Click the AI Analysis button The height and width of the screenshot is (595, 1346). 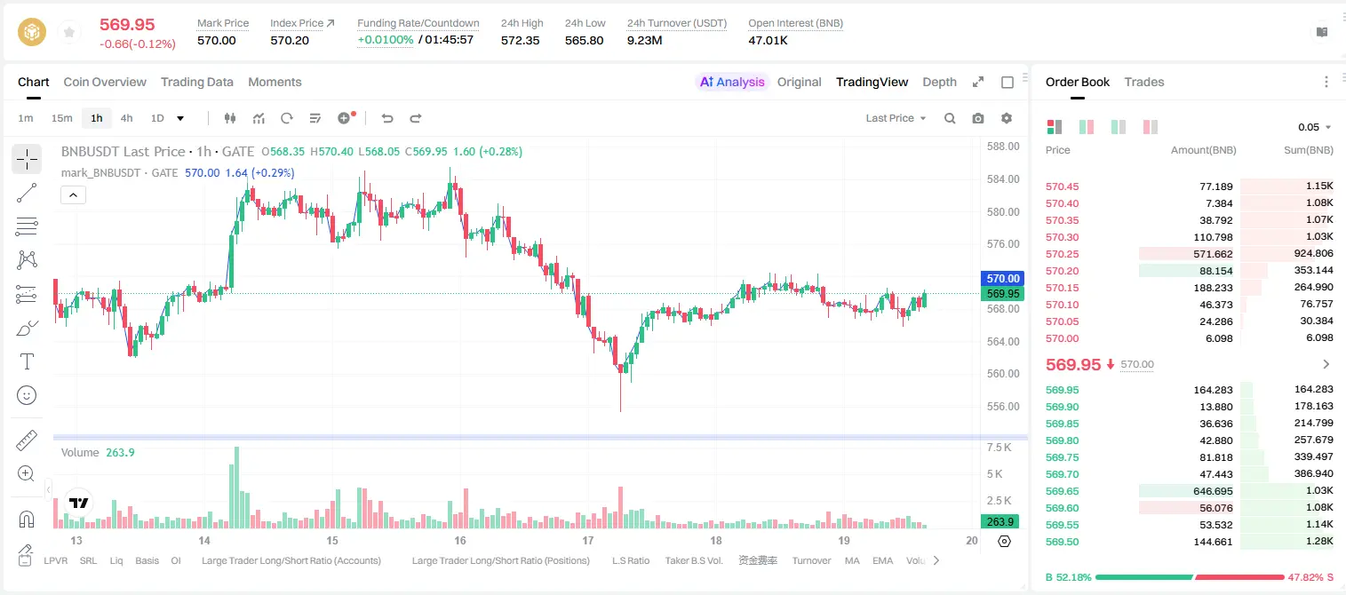pos(732,82)
